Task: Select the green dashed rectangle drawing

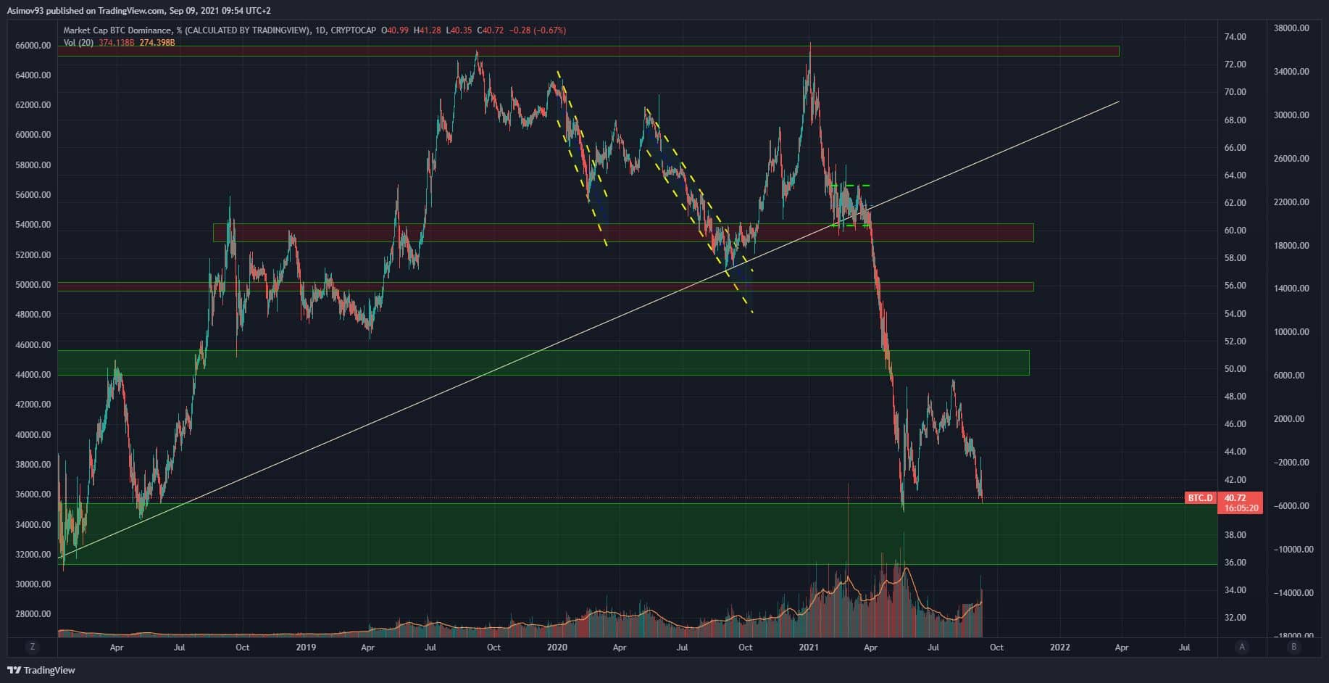Action: tap(850, 206)
